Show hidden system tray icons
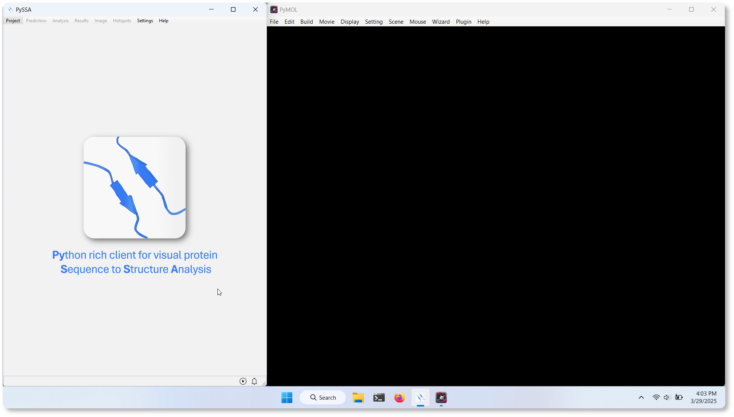Viewport: 734px width, 417px height. tap(641, 397)
